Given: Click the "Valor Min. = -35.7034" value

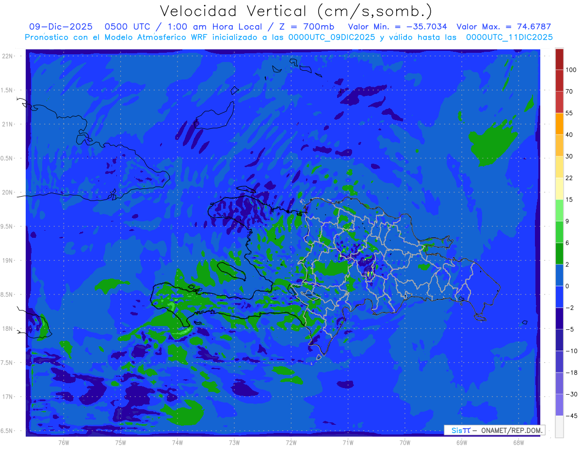Looking at the screenshot, I should point(398,27).
